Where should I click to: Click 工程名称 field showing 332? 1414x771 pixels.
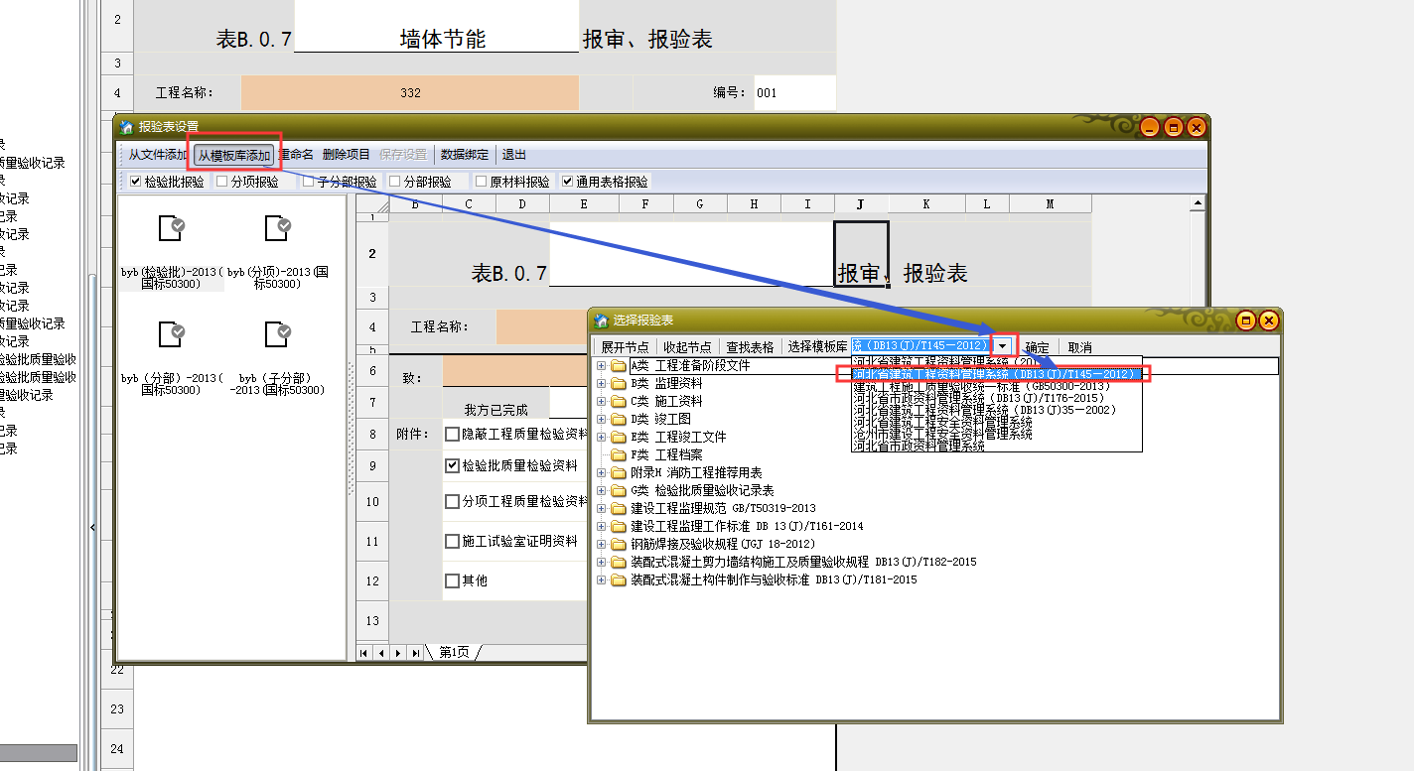click(410, 93)
